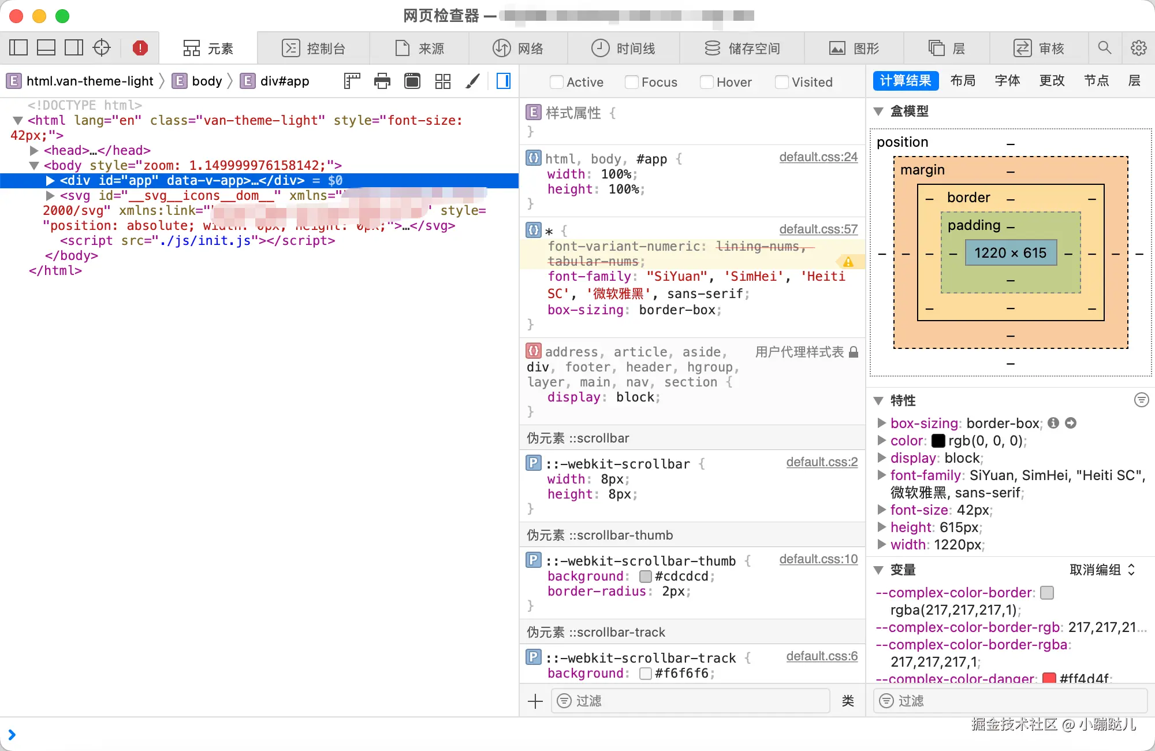Click the print styles printer icon
This screenshot has width=1155, height=751.
pyautogui.click(x=382, y=81)
